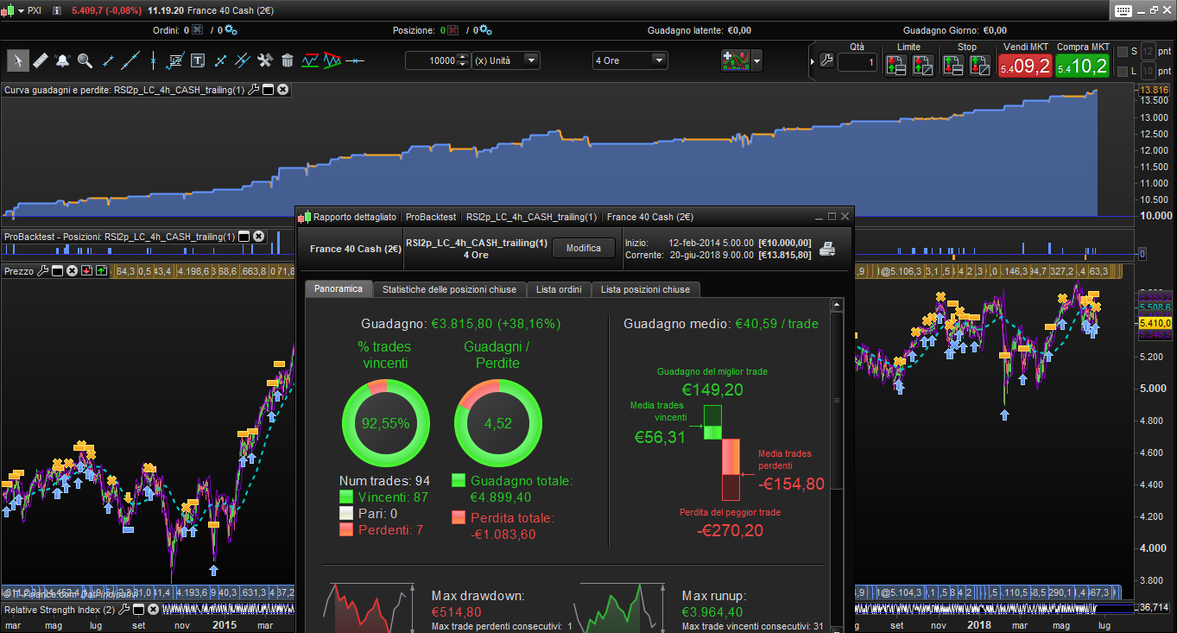The image size is (1177, 633).
Task: Maximize the Prezzo panel
Action: coord(57,271)
